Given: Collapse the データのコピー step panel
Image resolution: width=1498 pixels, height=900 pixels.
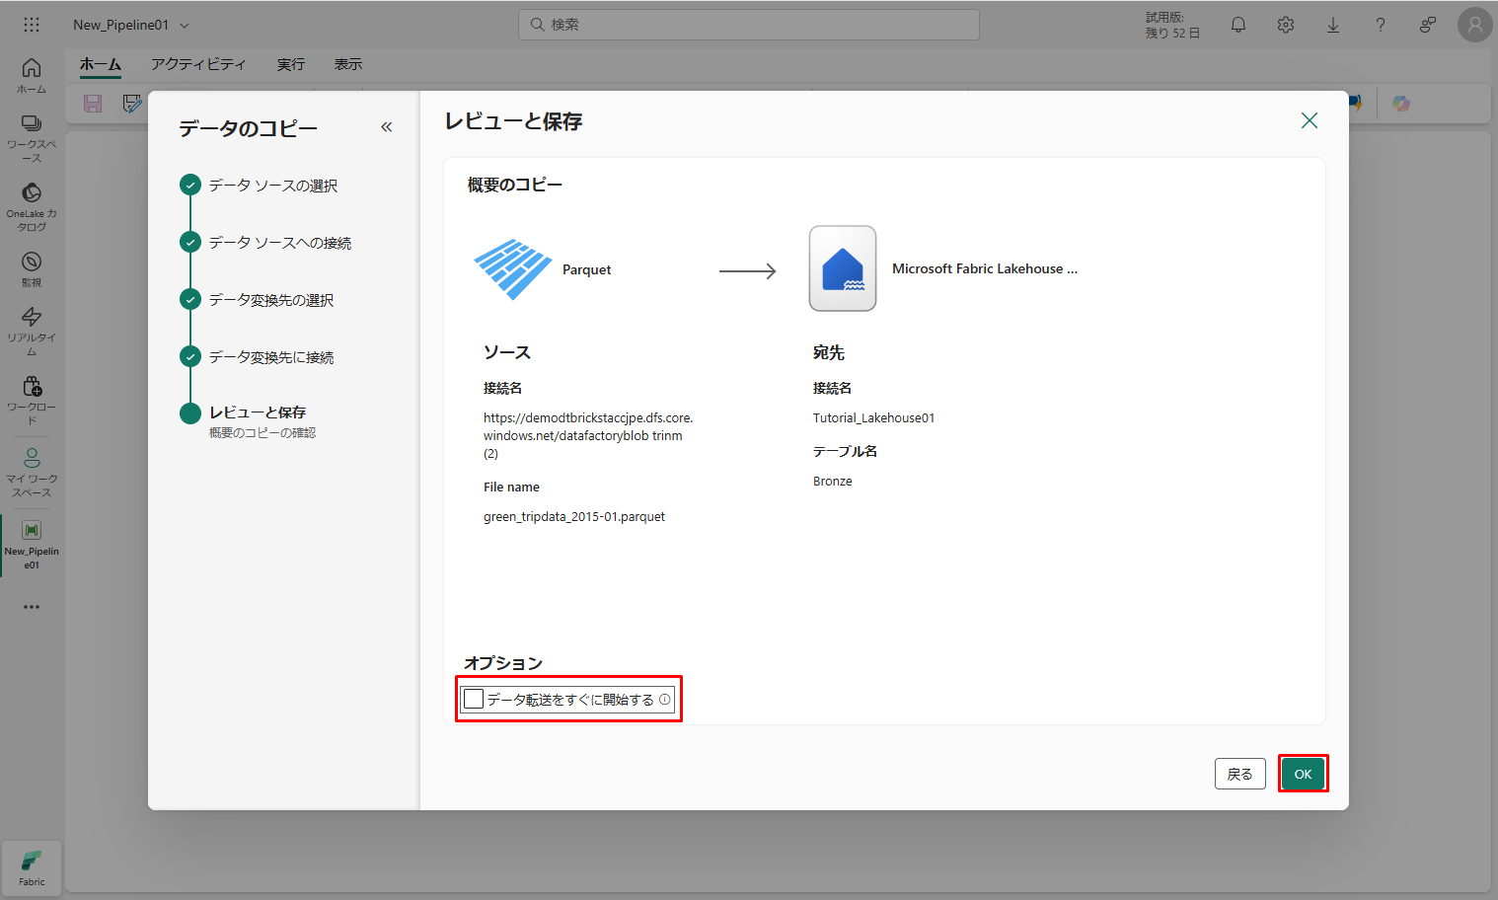Looking at the screenshot, I should (x=387, y=127).
